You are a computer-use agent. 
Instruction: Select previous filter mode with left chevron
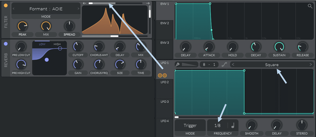coord(14,9)
